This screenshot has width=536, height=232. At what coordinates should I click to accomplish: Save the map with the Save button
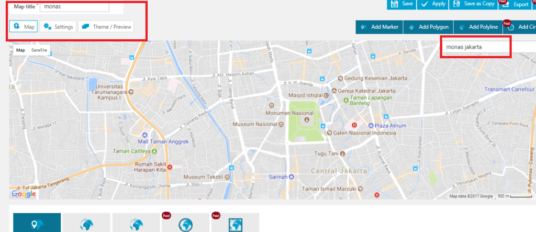402,4
